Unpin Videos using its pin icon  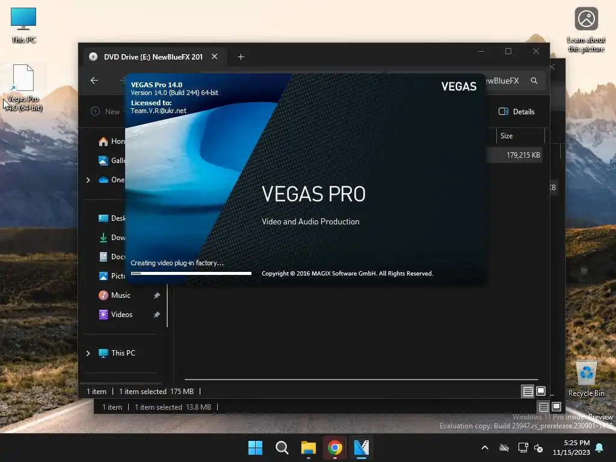click(157, 315)
